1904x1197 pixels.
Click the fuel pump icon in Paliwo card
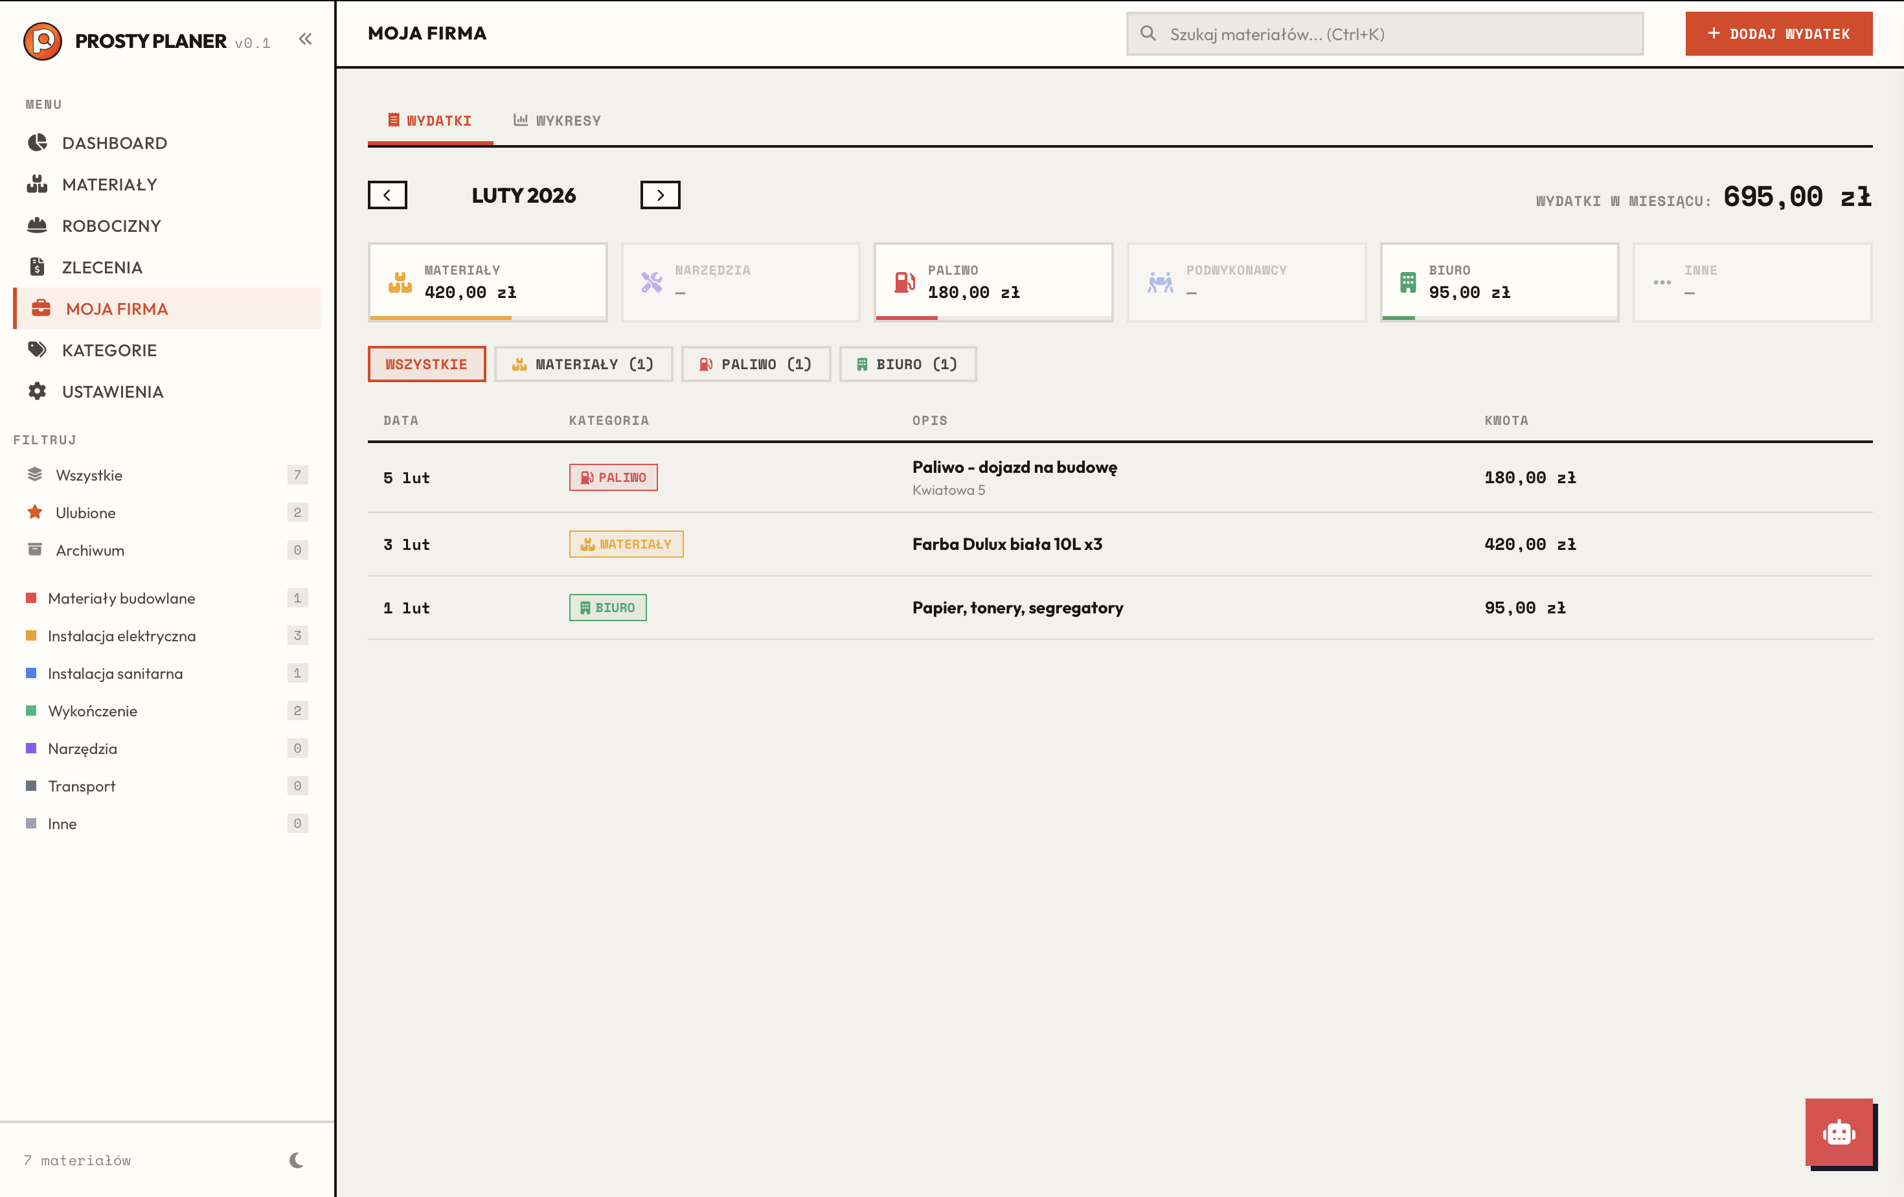904,282
